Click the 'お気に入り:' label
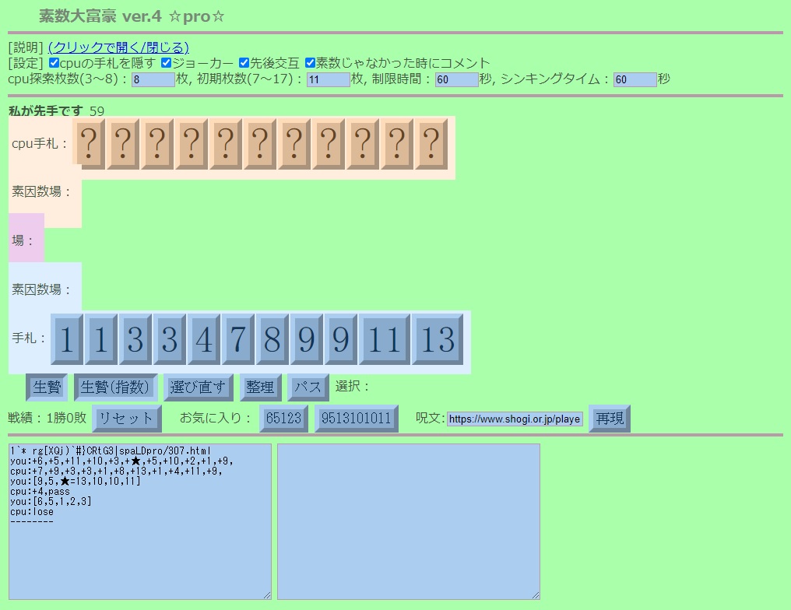 (x=216, y=418)
